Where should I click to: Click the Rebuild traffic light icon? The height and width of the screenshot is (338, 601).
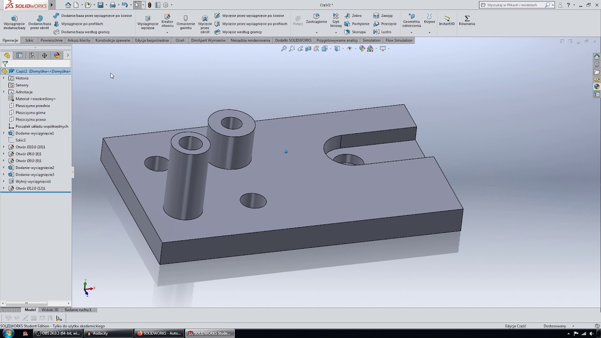point(150,5)
